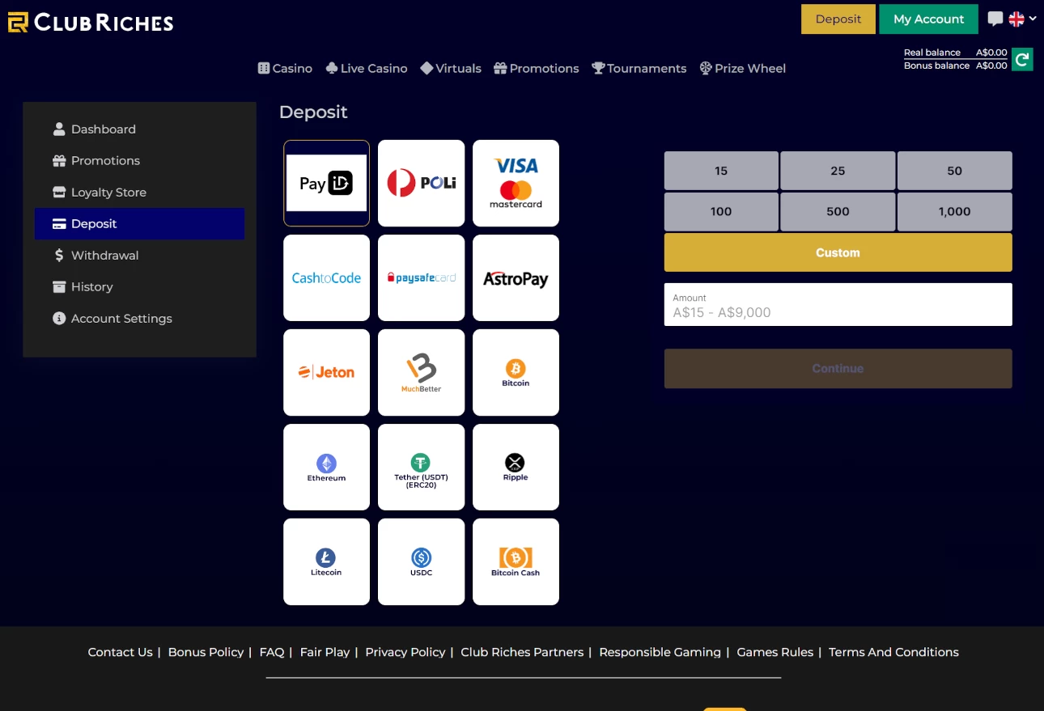Focus the Amount input field
The image size is (1044, 711).
pos(838,305)
